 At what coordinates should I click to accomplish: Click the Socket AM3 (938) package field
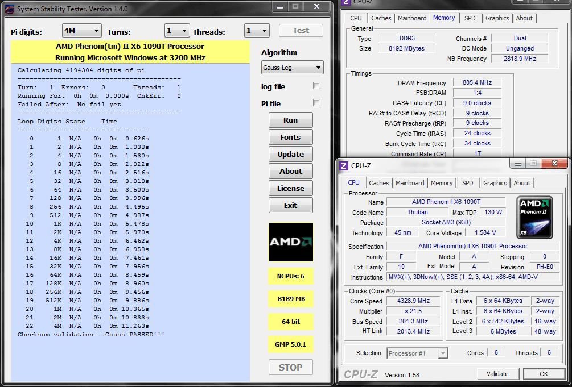(446, 222)
